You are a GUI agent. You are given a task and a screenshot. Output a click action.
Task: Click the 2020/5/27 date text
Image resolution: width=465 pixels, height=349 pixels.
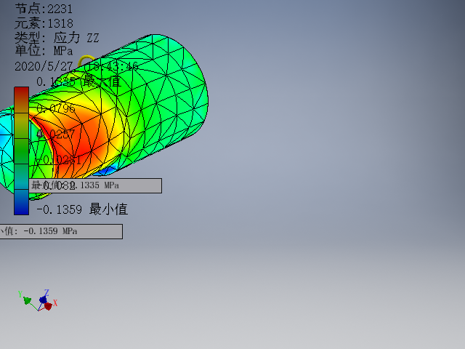point(44,66)
